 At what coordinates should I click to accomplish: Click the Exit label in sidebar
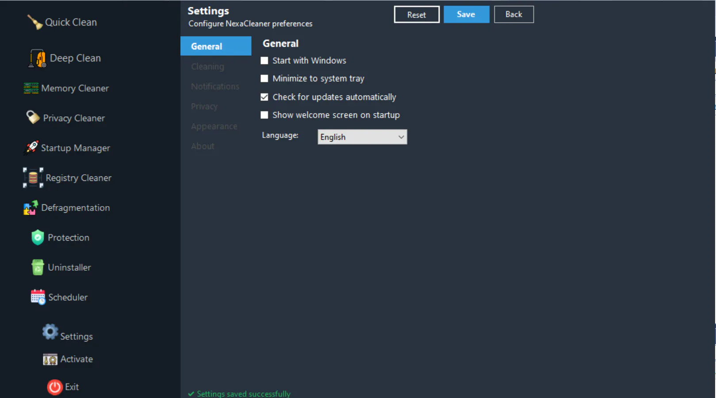pyautogui.click(x=72, y=387)
